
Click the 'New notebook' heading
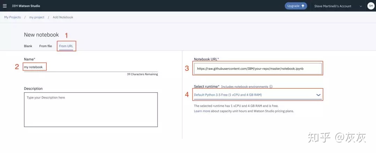(41, 35)
